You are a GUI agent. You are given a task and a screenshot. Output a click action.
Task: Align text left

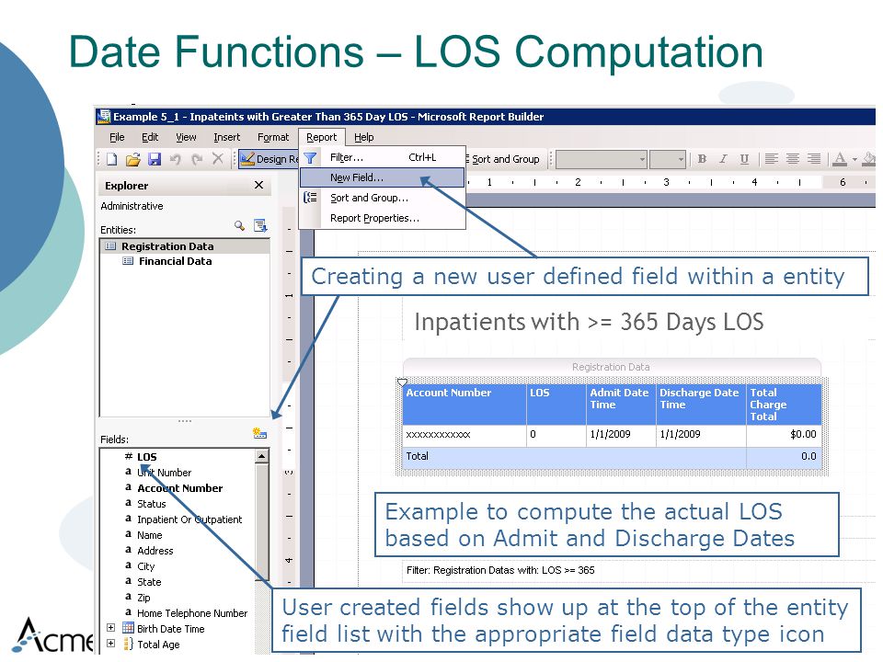pos(772,159)
